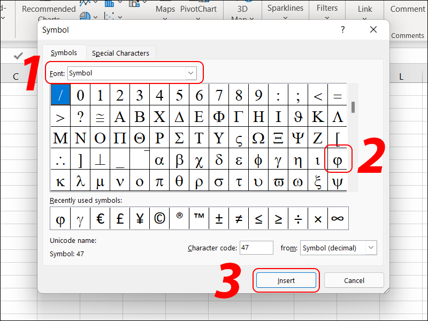Click the capital Delta symbol
This screenshot has height=321, width=428.
pos(179,116)
